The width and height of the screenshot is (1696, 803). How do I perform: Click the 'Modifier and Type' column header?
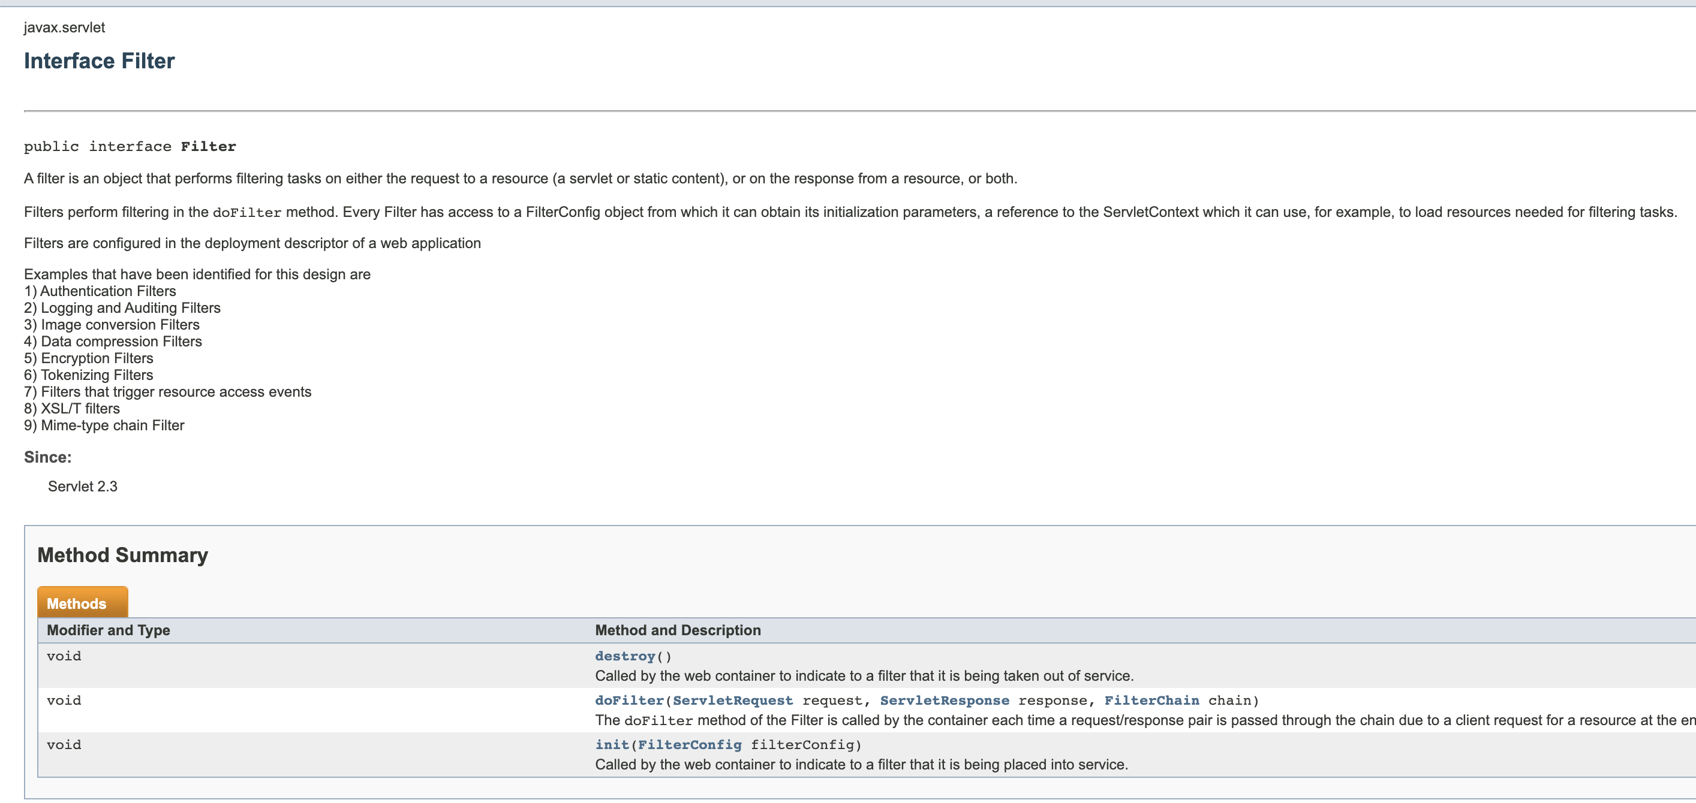coord(109,630)
